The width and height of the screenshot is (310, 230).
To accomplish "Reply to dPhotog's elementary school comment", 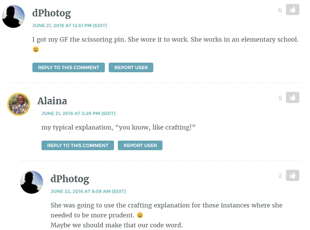I will (68, 67).
